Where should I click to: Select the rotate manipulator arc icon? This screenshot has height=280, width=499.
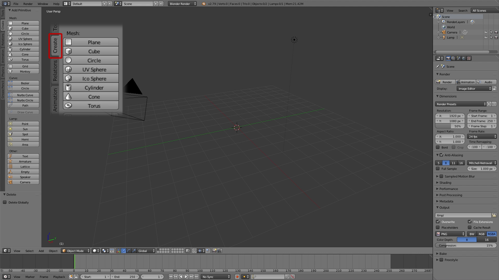pos(128,251)
